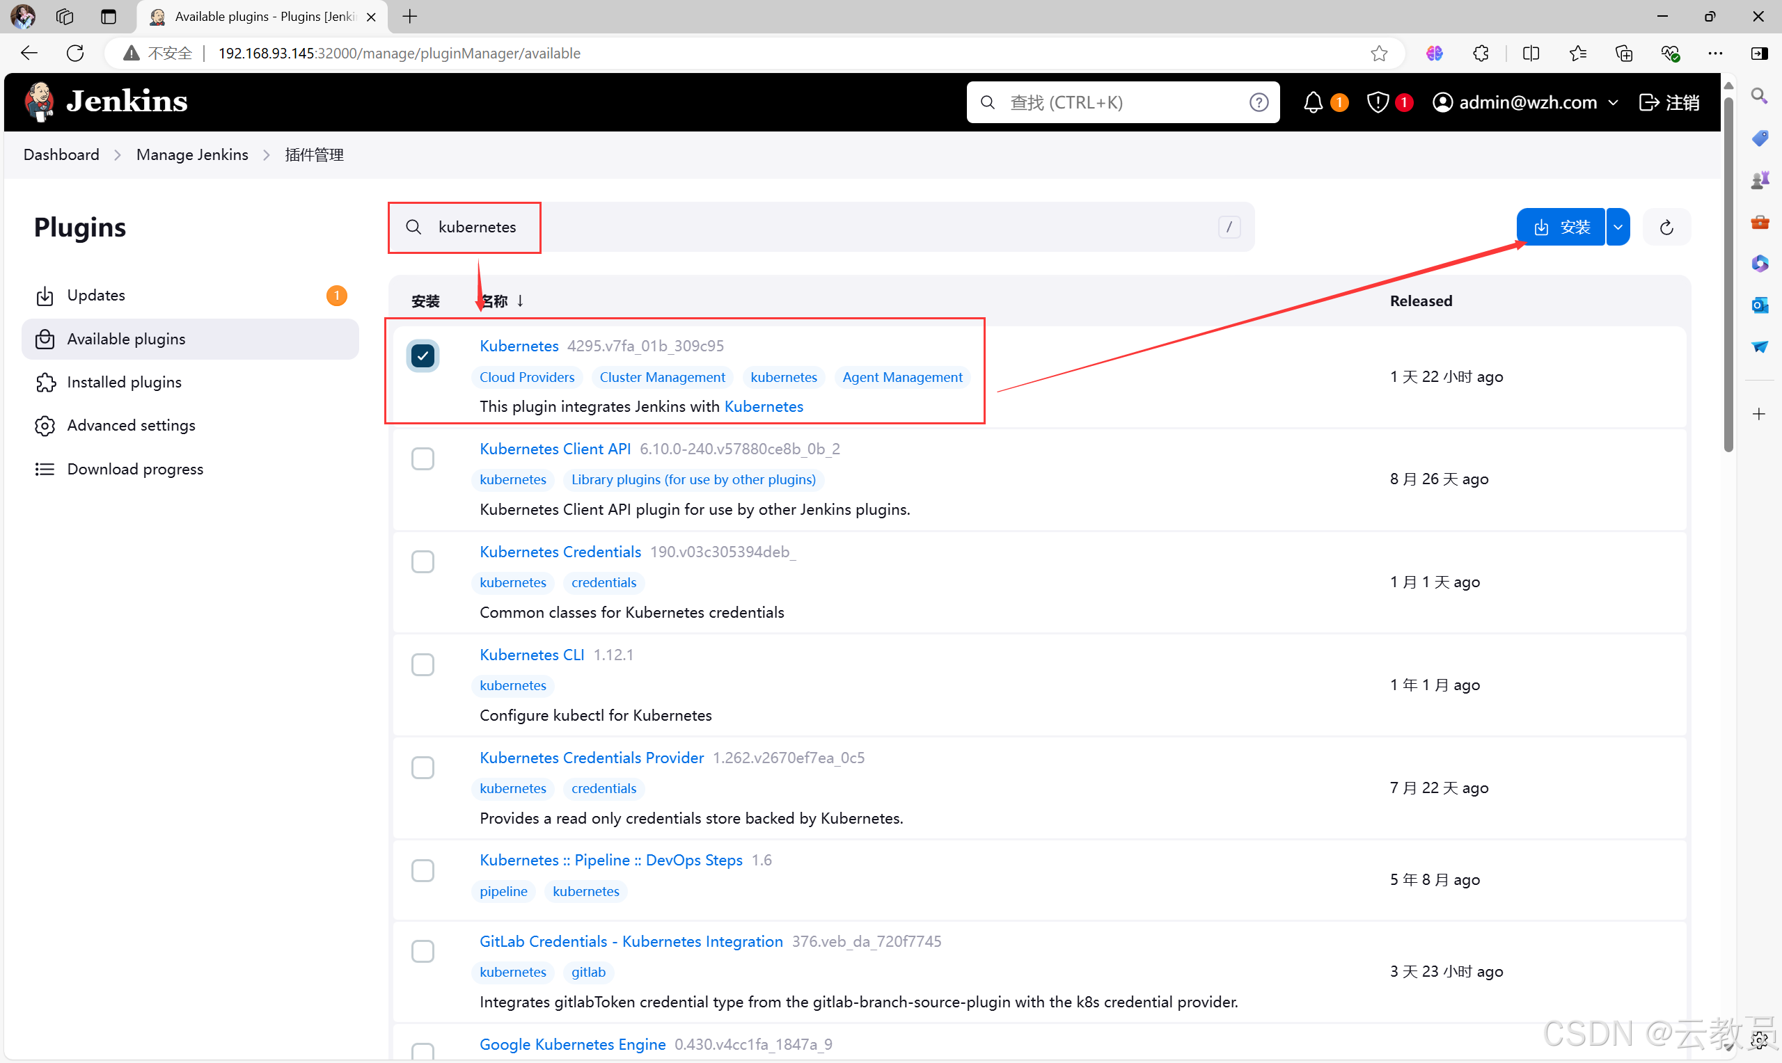
Task: Check GitLab Credentials Kubernetes Integration checkbox
Action: point(423,951)
